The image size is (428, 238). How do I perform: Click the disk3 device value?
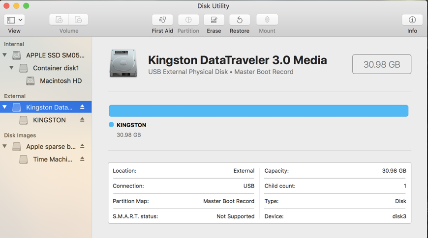(x=399, y=216)
